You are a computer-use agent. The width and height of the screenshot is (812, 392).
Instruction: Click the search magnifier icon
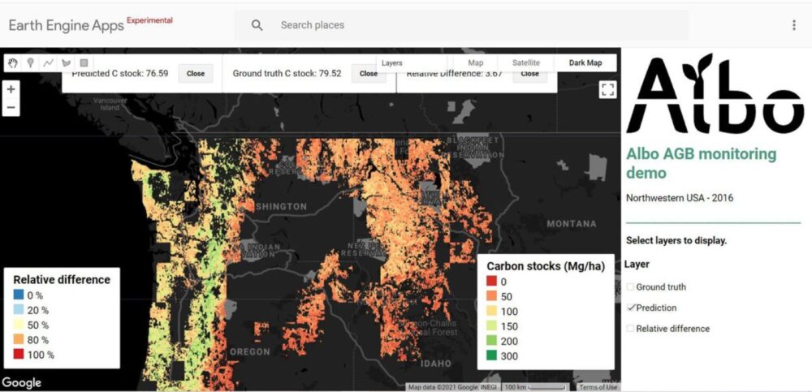pos(257,25)
